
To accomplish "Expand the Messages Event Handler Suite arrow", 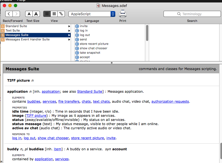I will pos(69,39).
